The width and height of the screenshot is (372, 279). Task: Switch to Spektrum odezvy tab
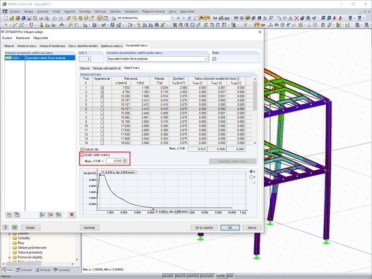(112, 46)
